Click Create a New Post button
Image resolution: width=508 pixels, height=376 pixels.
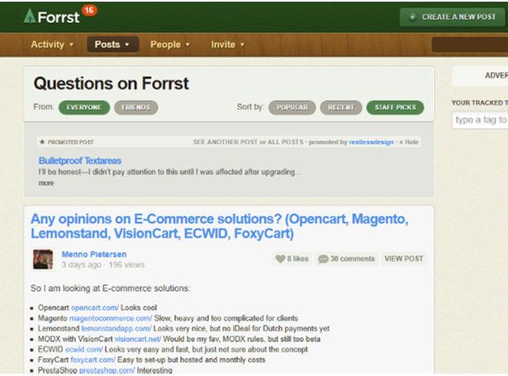452,17
